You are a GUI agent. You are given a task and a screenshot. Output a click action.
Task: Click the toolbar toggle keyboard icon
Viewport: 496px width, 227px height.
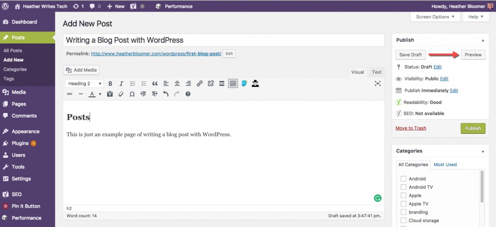tap(233, 84)
